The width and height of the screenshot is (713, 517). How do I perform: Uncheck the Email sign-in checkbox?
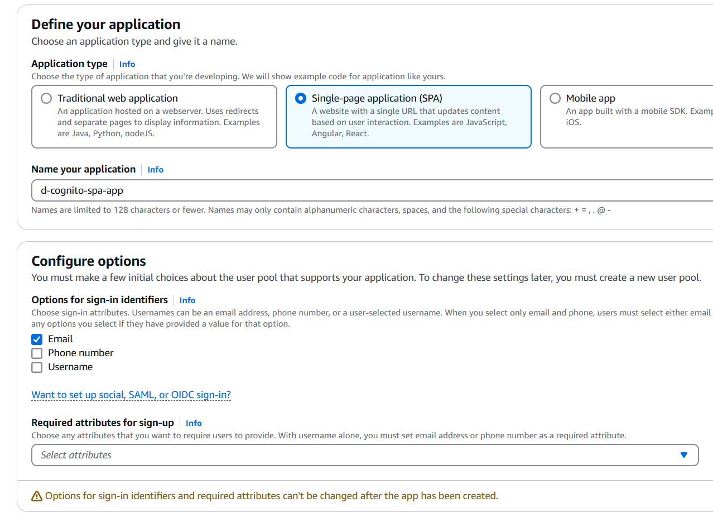(x=37, y=339)
